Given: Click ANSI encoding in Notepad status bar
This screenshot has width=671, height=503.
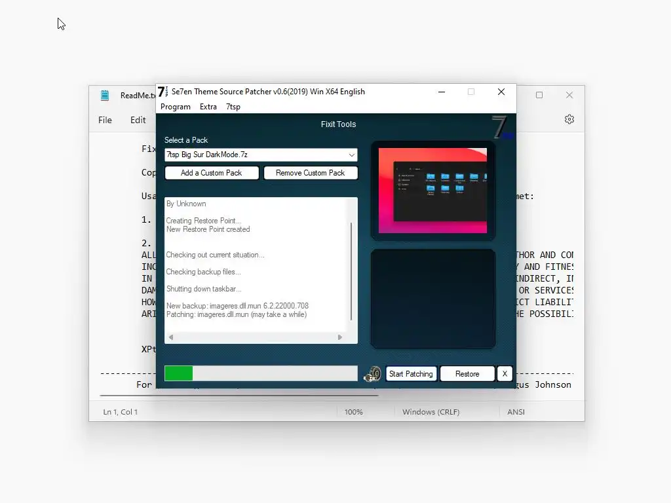Looking at the screenshot, I should (516, 412).
